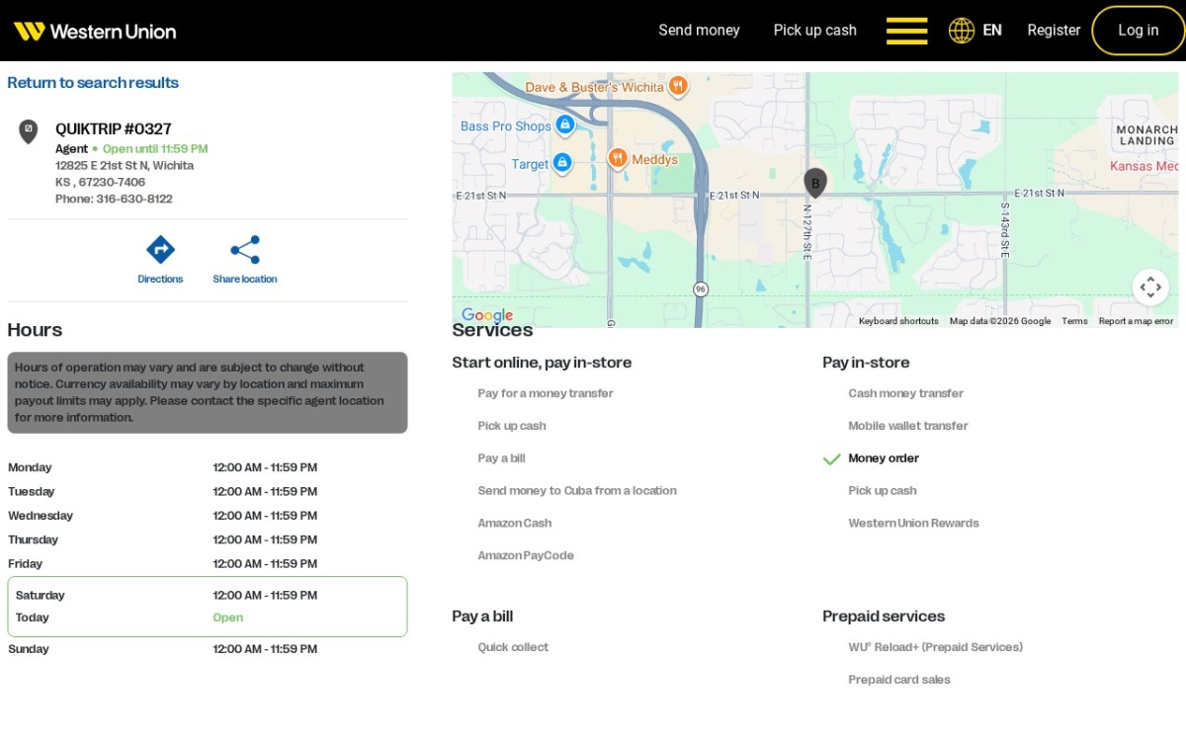Open the Send money menu item

[699, 31]
